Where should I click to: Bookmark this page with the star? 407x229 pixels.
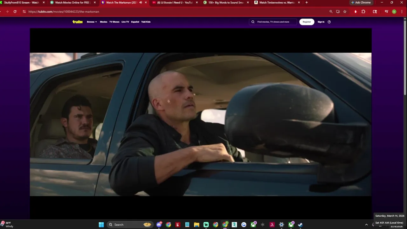point(345,11)
